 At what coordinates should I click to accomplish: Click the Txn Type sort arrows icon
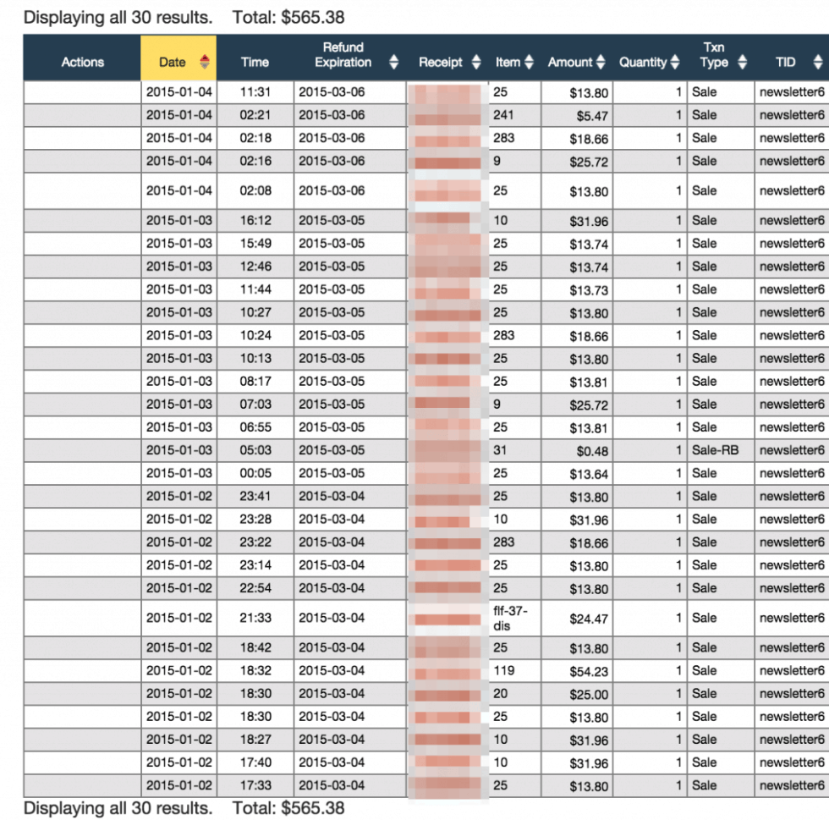[742, 62]
